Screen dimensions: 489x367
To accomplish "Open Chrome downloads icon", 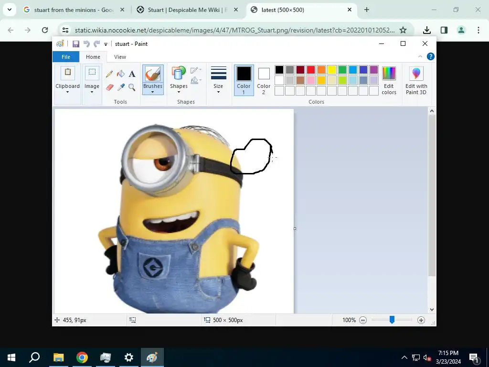I will tap(427, 30).
